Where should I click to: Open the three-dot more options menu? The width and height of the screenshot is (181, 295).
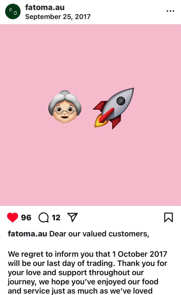point(170,11)
